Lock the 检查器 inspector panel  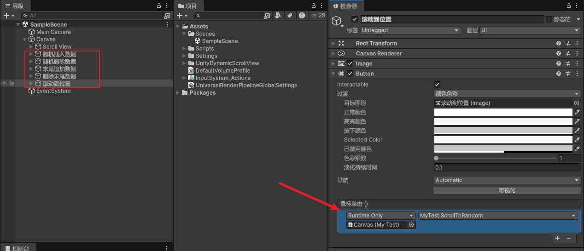click(568, 6)
